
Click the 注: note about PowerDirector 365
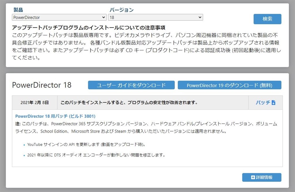(x=146, y=127)
